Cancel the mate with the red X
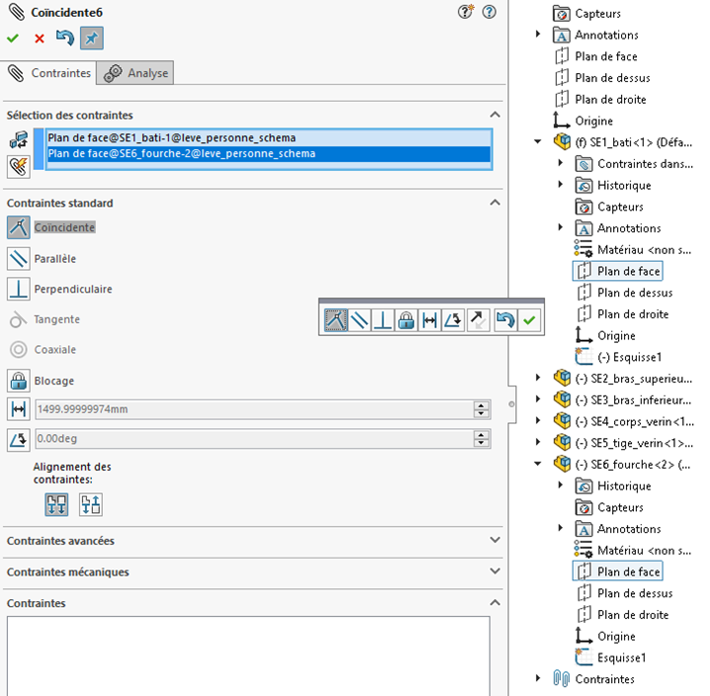 coord(40,39)
